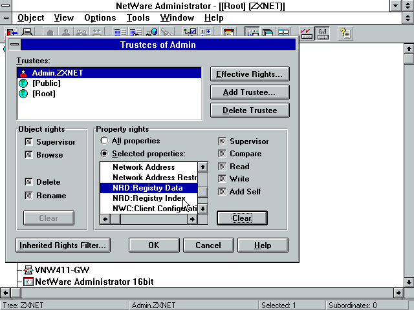
Task: Toggle the Add Self property right checkbox
Action: coord(223,192)
